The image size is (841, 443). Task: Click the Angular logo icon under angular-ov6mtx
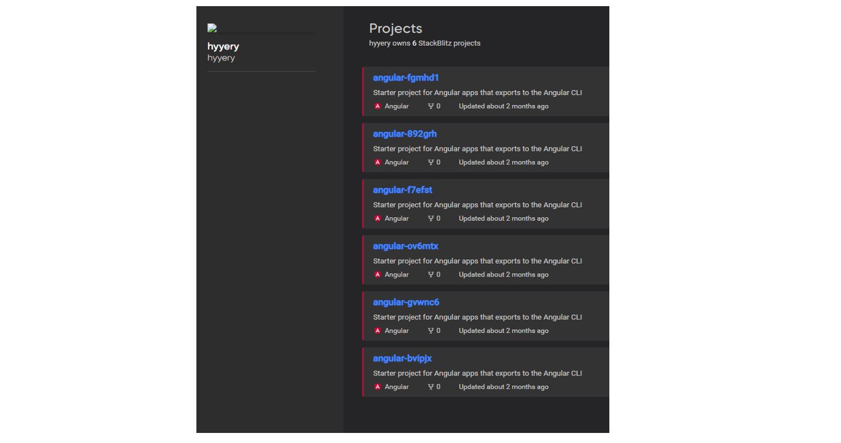point(378,275)
